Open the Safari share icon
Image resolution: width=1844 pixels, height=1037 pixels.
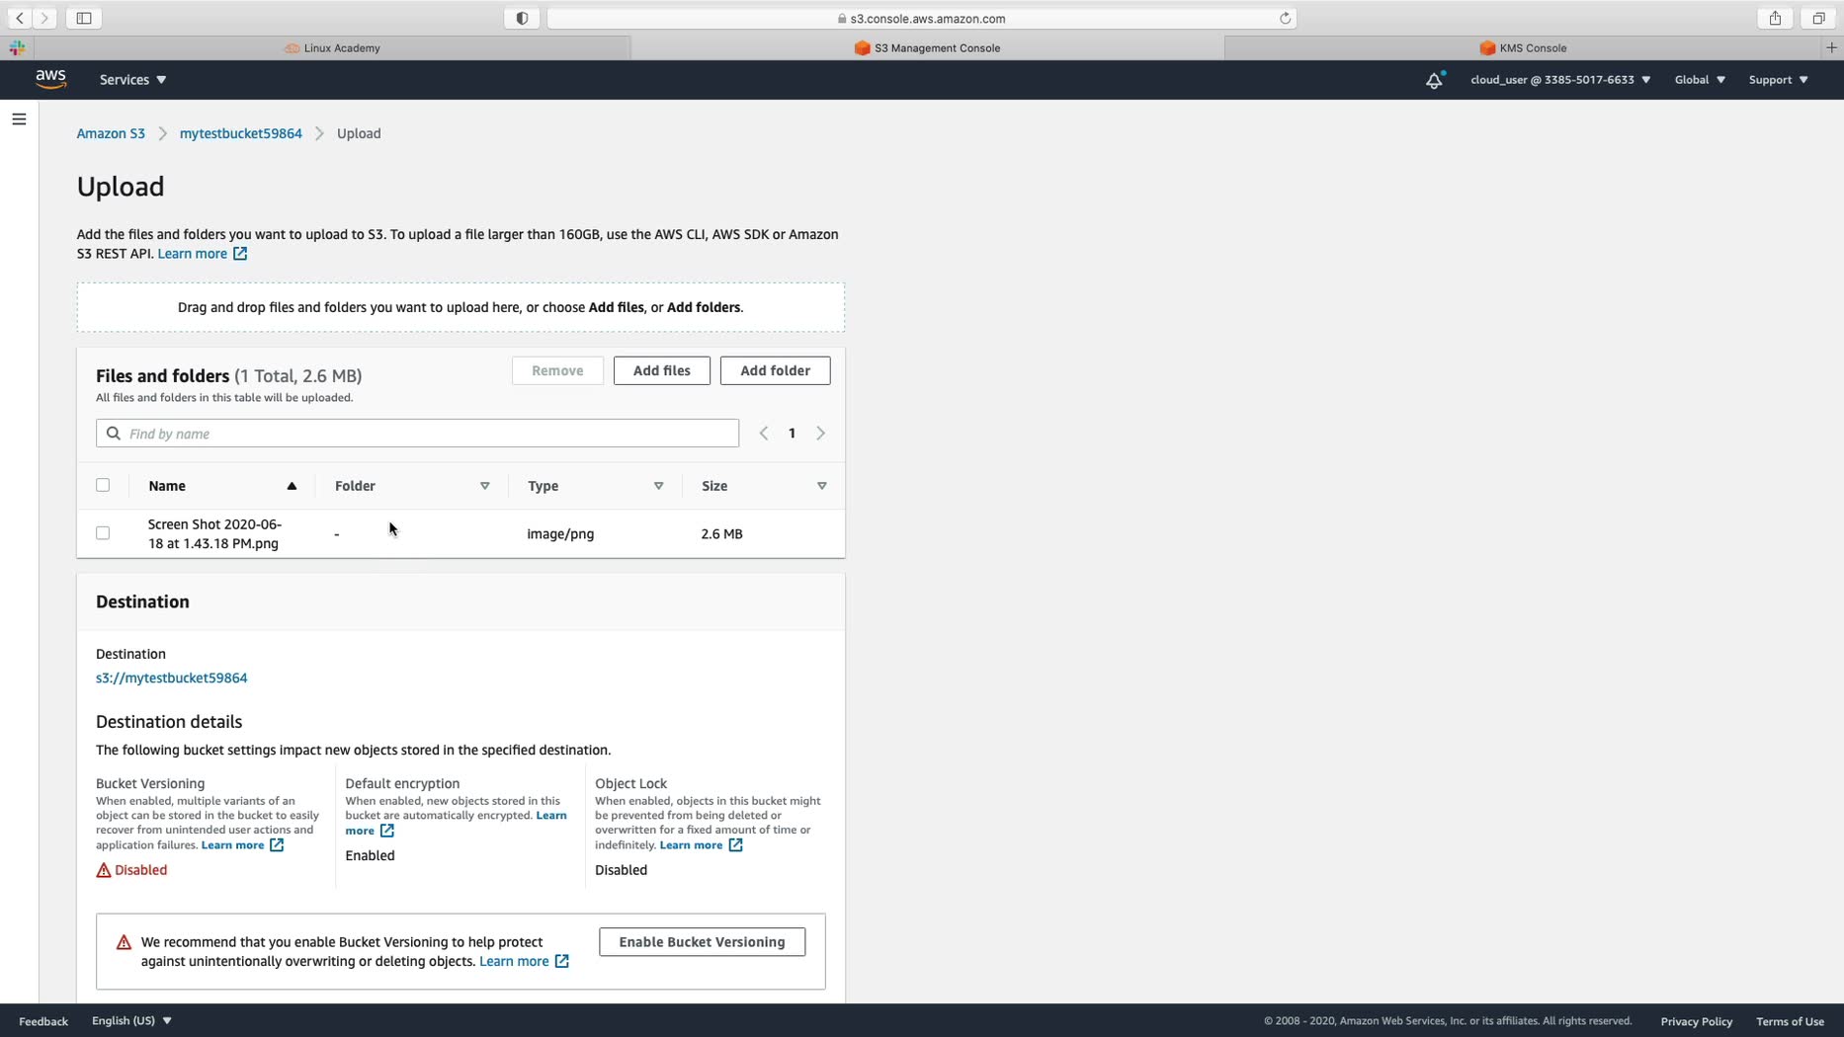[1775, 18]
